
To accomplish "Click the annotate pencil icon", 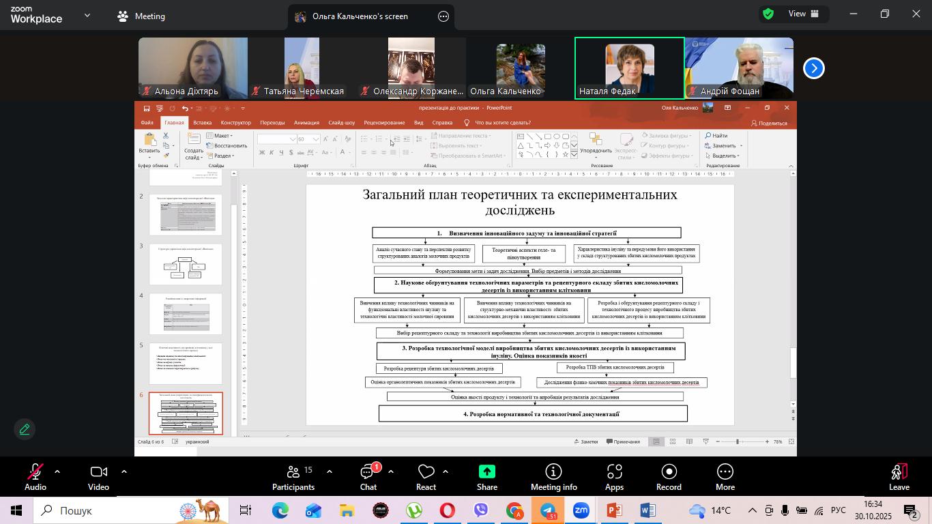I will pos(25,429).
